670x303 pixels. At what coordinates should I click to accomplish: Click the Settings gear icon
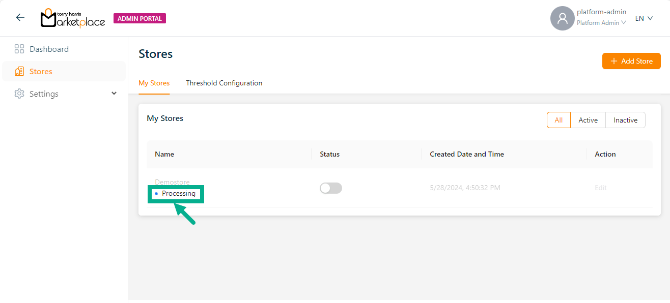(x=19, y=94)
